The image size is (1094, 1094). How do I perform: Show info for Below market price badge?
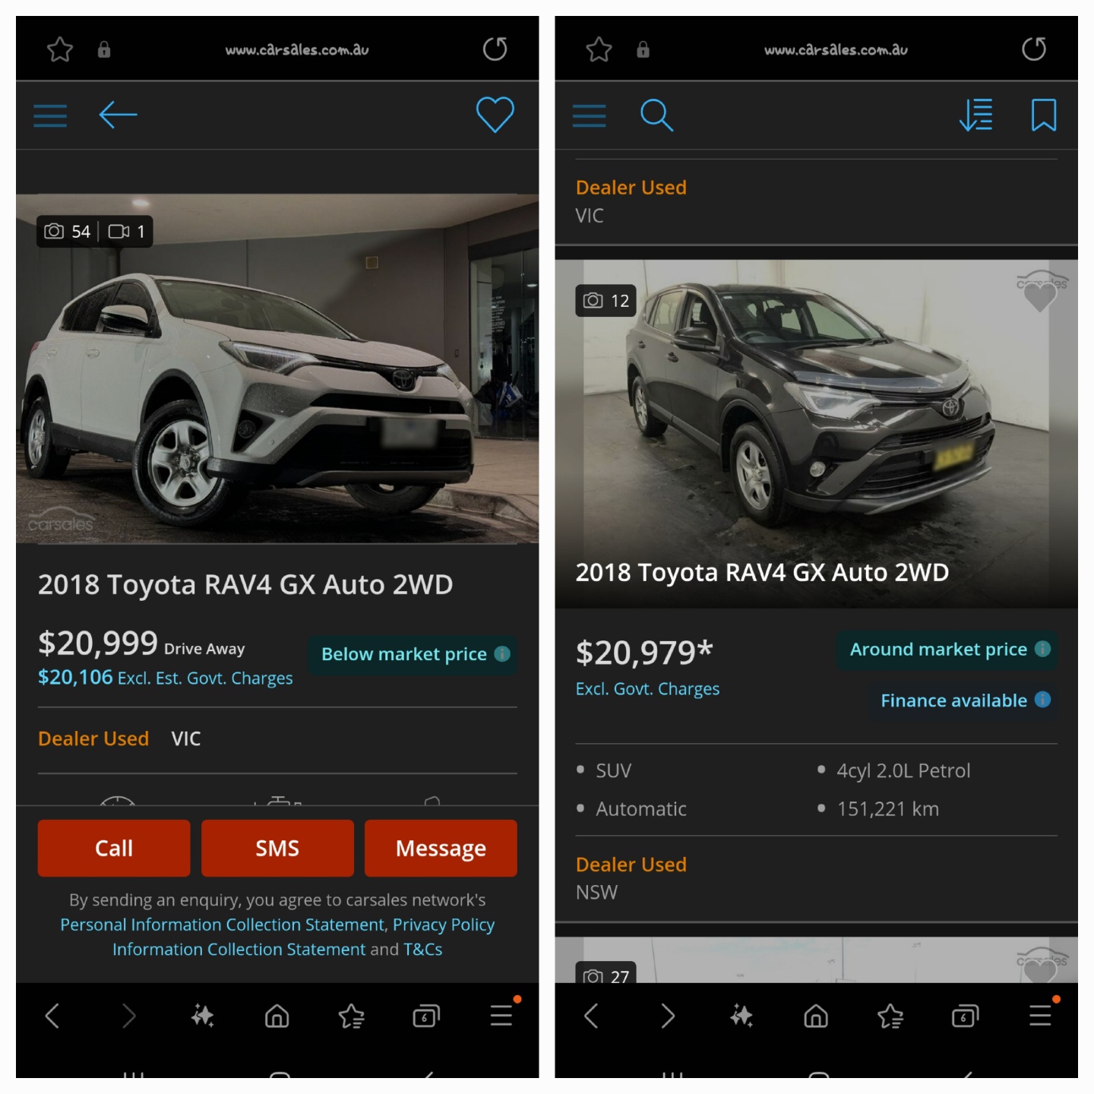coord(502,654)
